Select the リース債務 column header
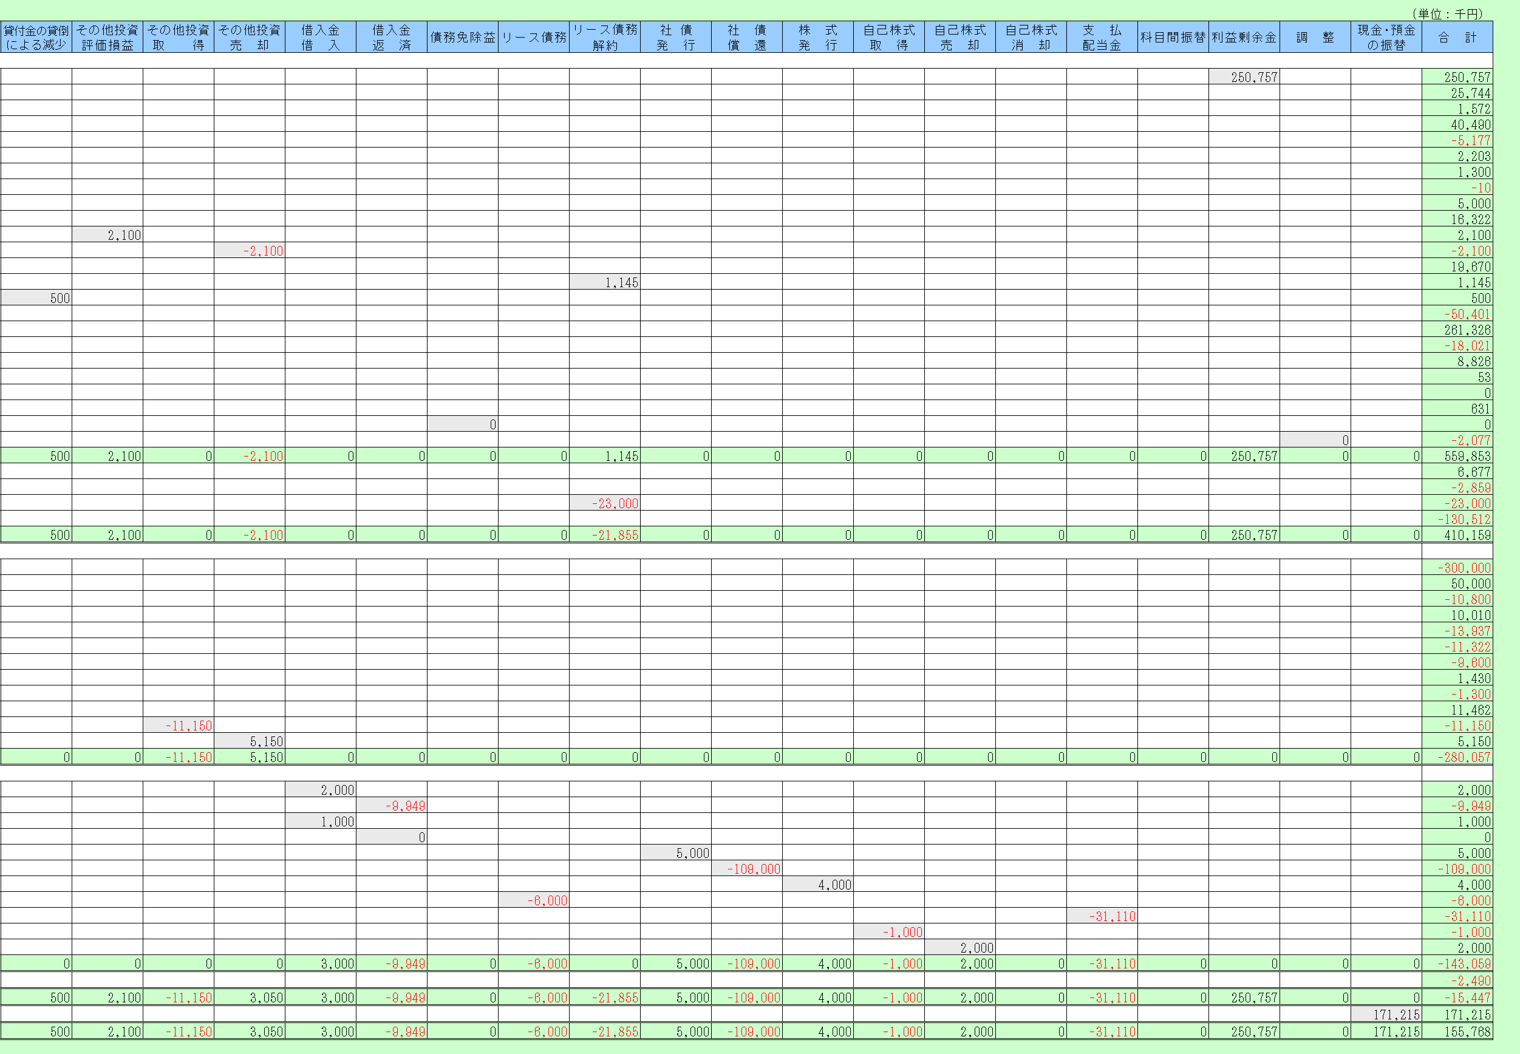The width and height of the screenshot is (1520, 1054). [x=533, y=37]
